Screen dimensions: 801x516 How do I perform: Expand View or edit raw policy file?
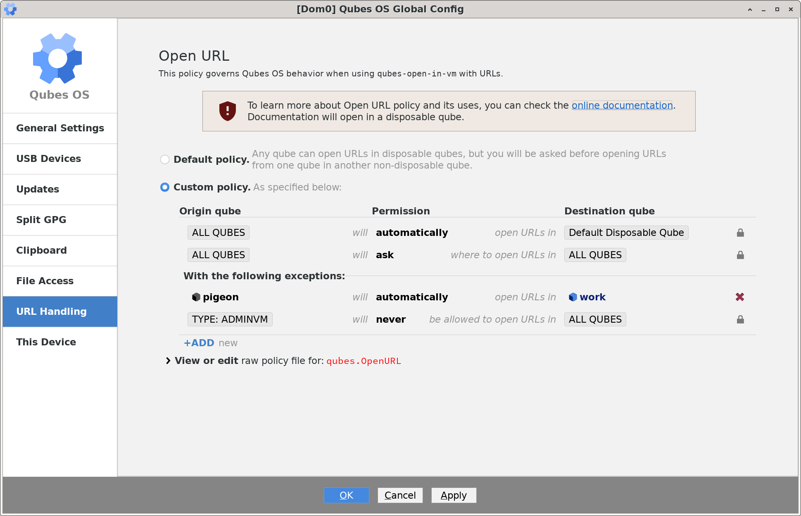click(168, 361)
